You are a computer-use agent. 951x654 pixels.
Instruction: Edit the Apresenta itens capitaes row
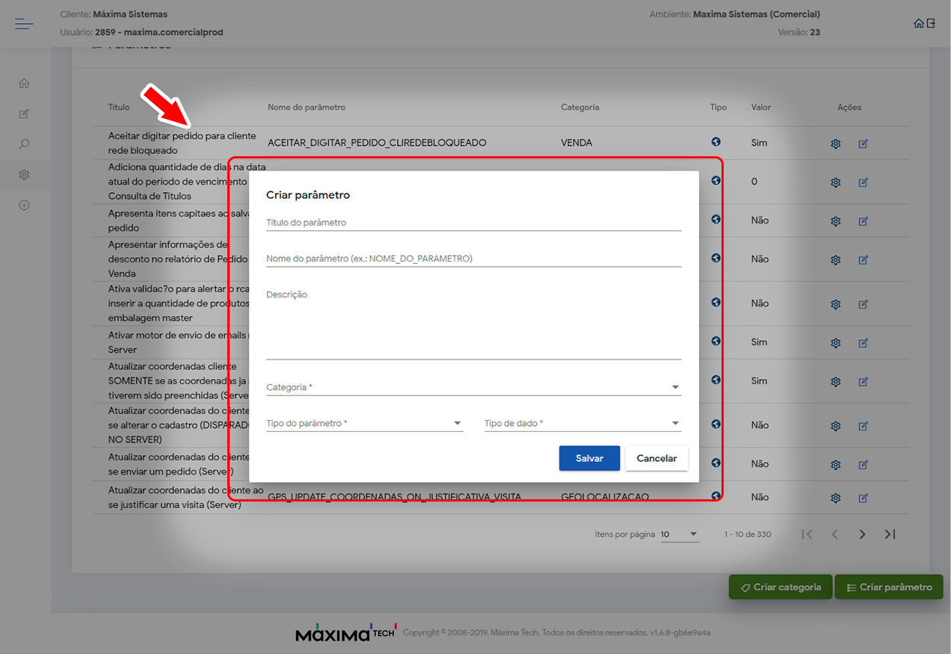[863, 221]
